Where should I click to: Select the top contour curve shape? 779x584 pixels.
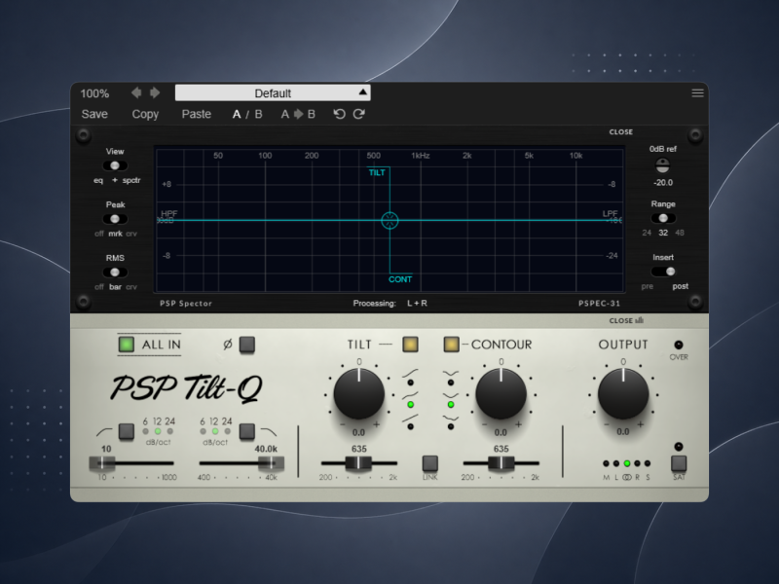[451, 383]
